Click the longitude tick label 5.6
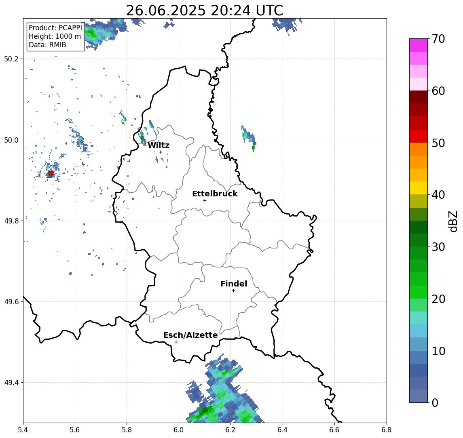Viewport: 463px width, 438px height. pyautogui.click(x=75, y=430)
